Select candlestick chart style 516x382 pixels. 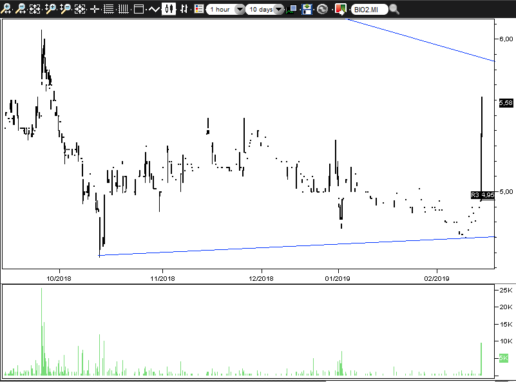point(169,9)
